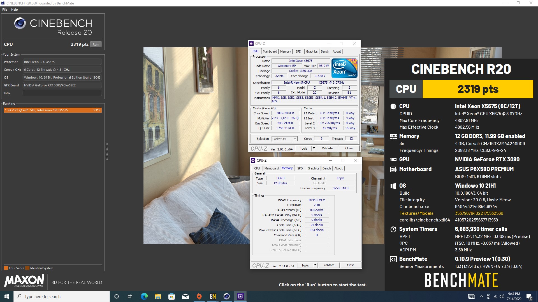
Task: Click the BenchMate Memory module icon
Action: tap(393, 136)
